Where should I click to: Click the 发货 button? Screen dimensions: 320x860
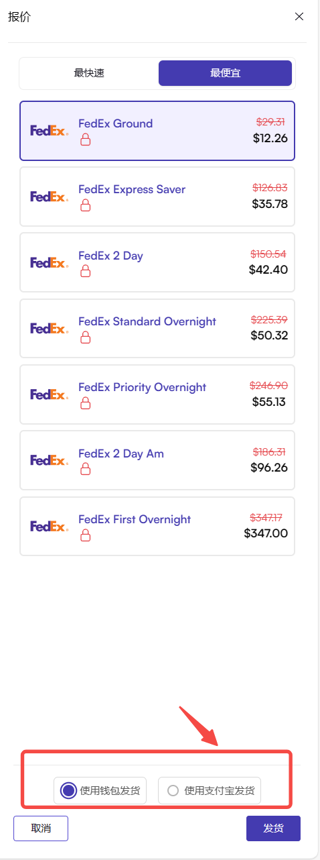pyautogui.click(x=273, y=828)
